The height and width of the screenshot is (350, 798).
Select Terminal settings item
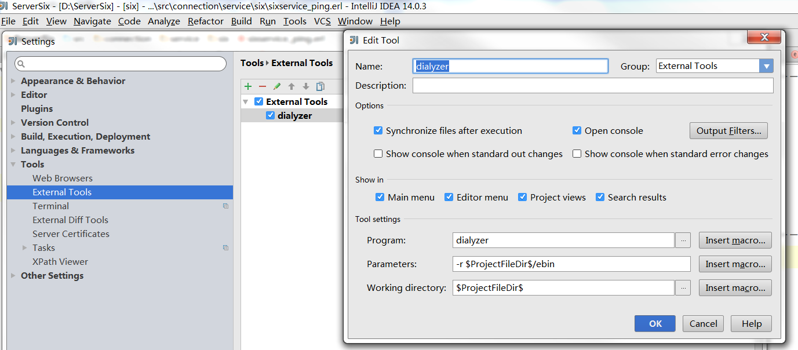50,206
